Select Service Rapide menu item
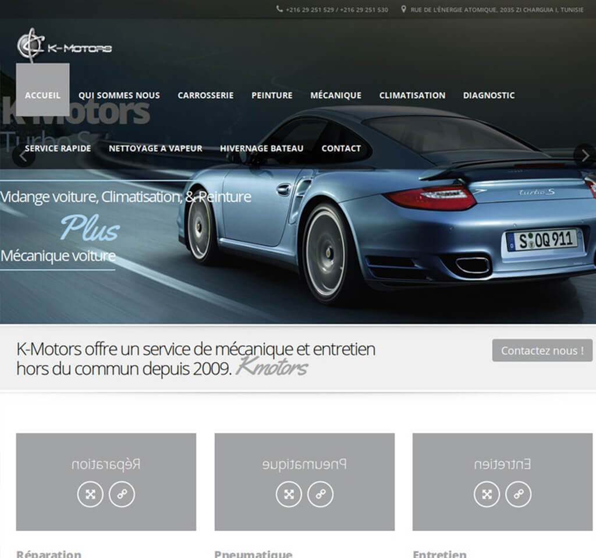 pyautogui.click(x=58, y=149)
